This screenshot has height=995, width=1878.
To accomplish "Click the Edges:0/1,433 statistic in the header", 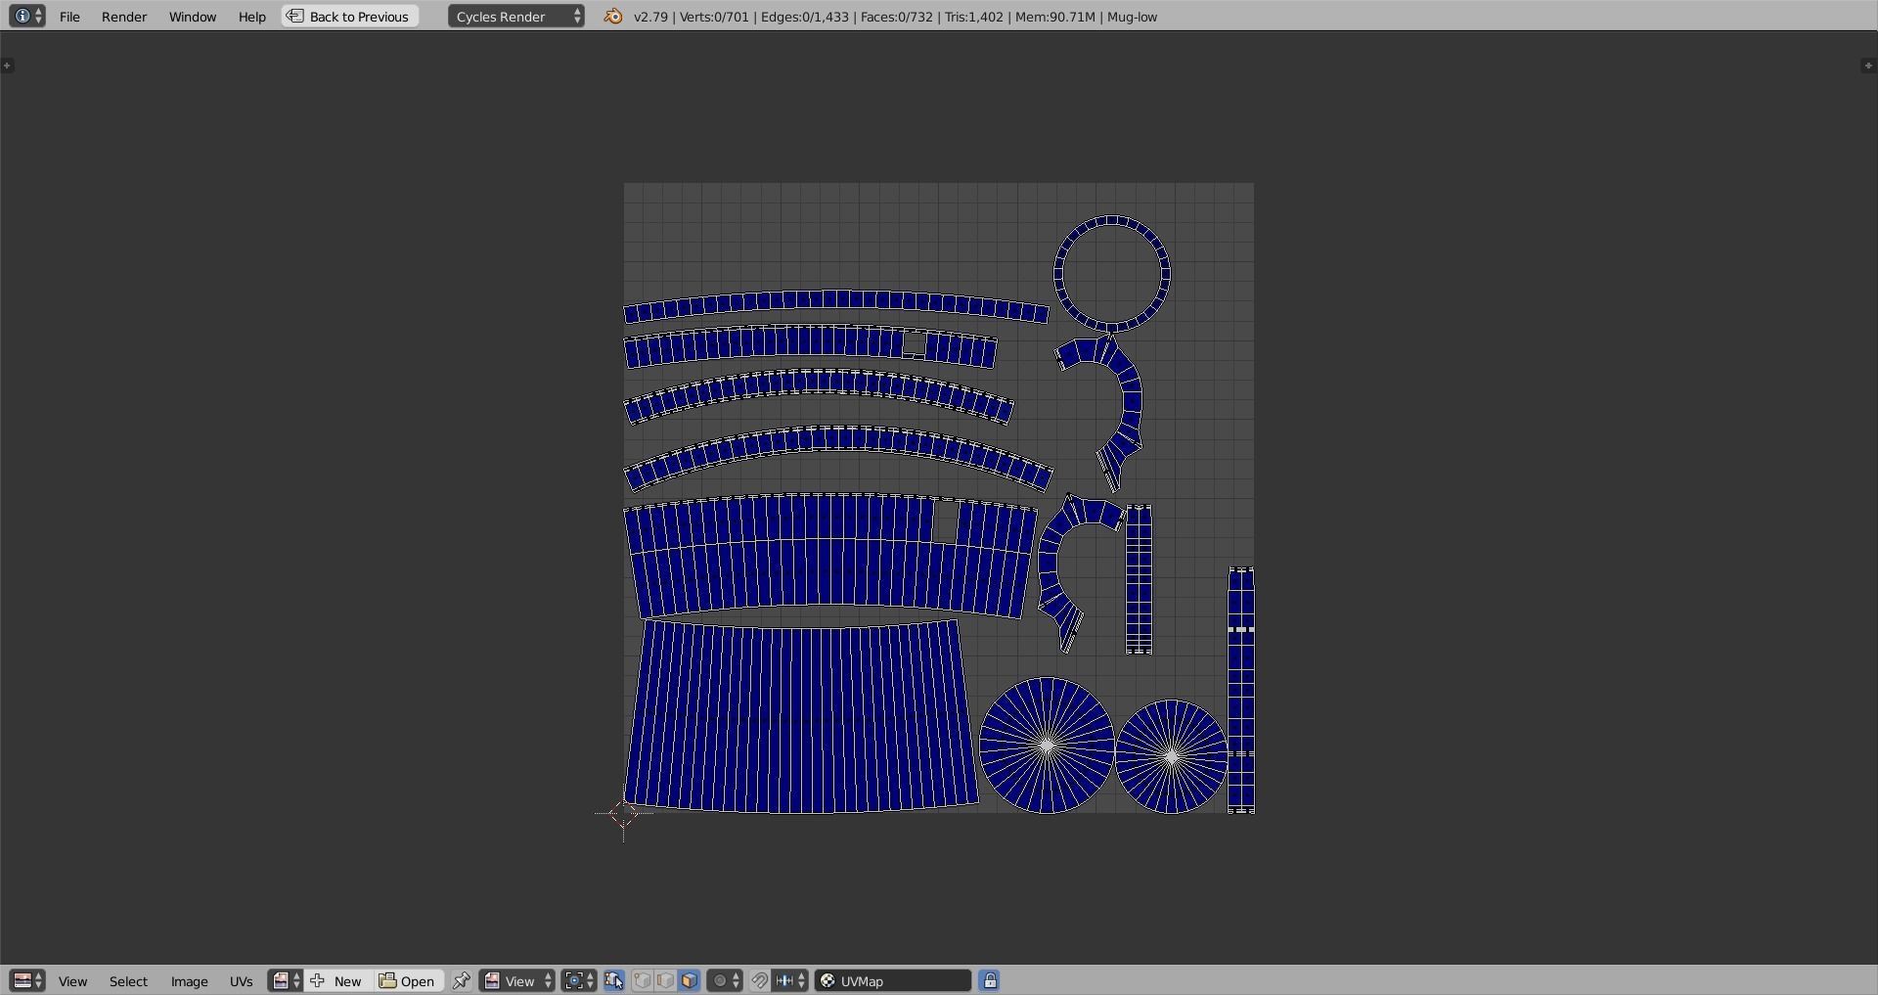I will point(805,17).
